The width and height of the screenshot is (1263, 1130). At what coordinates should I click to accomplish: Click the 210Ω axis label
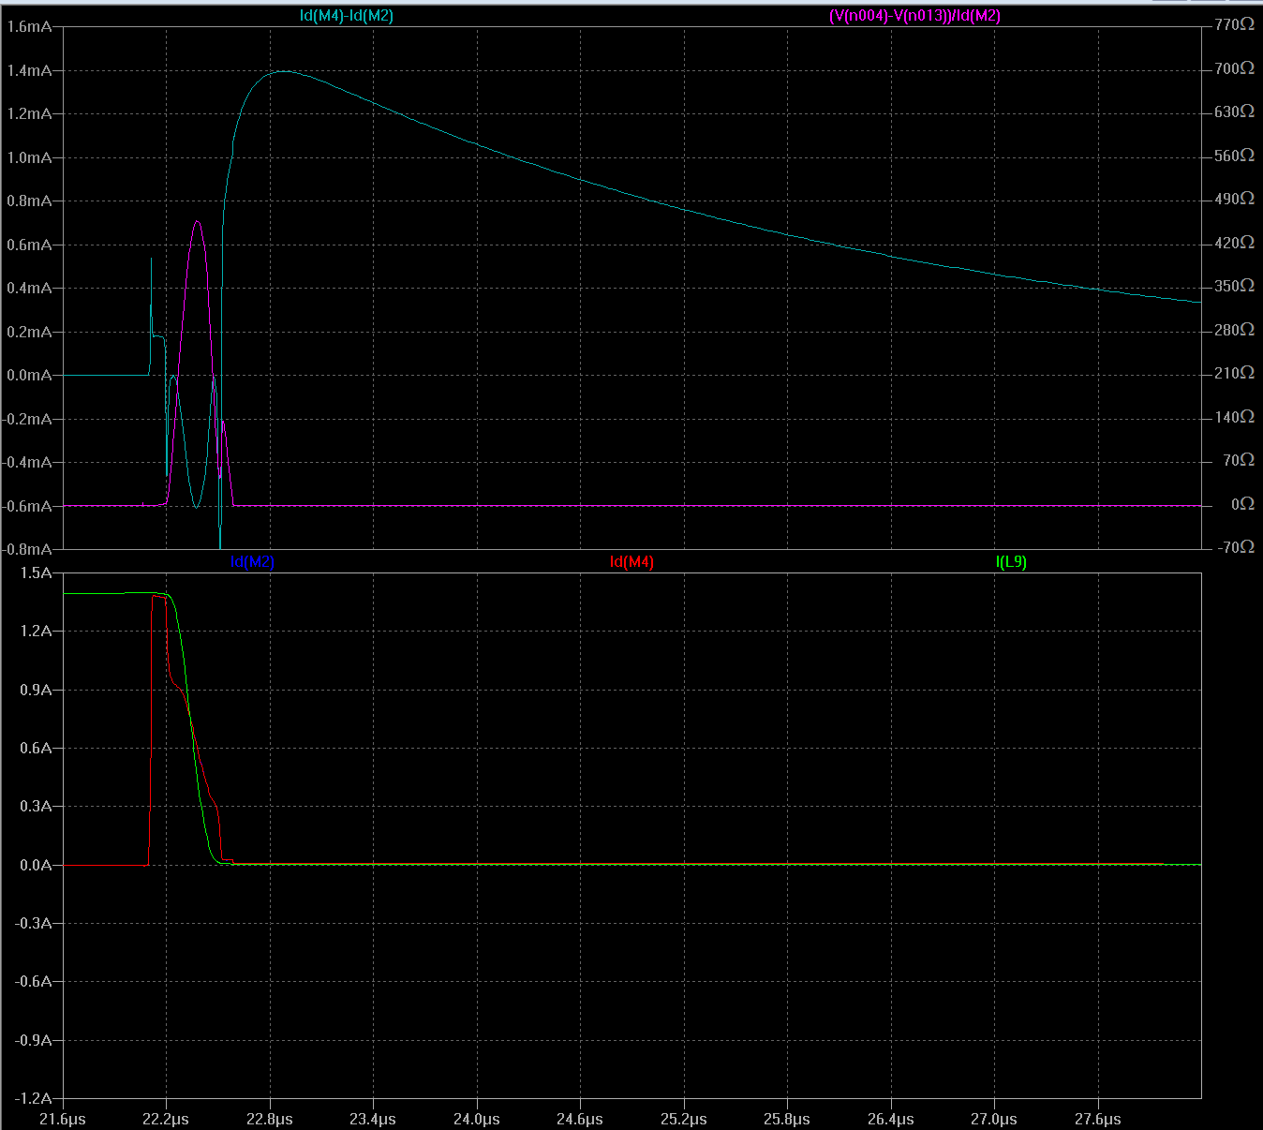(1234, 374)
